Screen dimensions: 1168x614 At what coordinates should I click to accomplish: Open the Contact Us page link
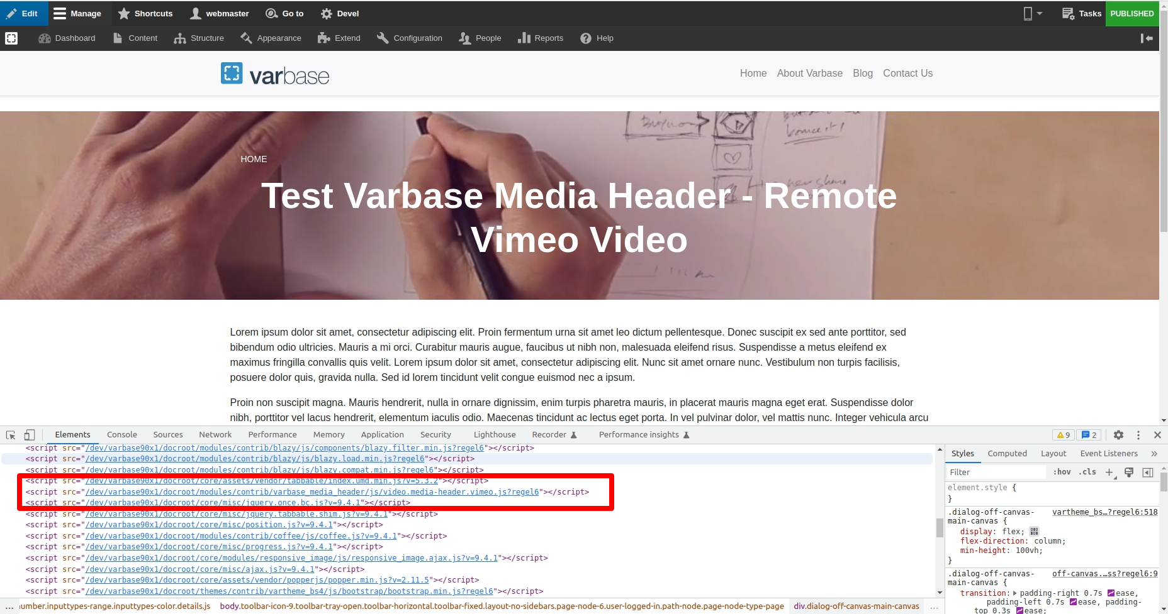pos(907,74)
